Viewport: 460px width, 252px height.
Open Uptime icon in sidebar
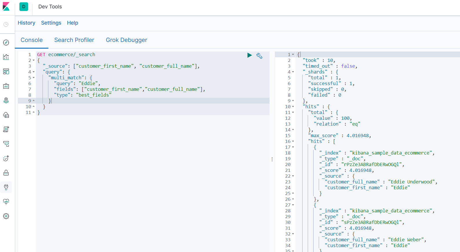pos(6,158)
